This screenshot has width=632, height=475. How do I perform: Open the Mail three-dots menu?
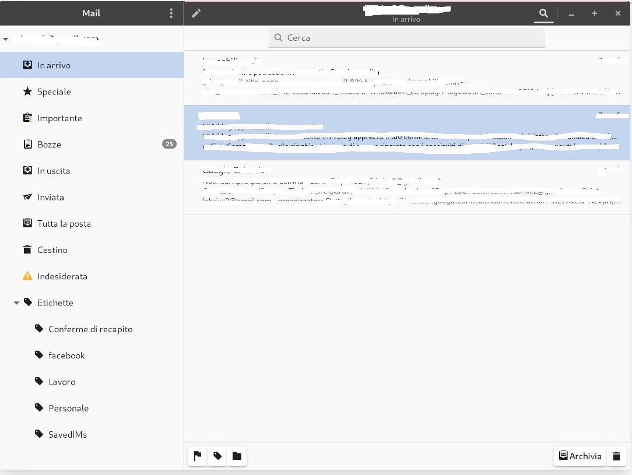171,13
